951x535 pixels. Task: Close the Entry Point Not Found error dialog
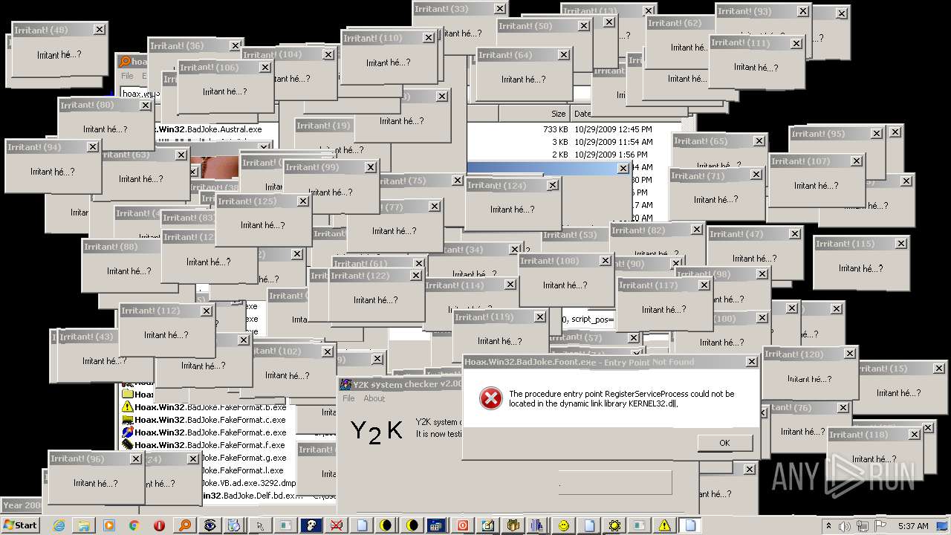[x=751, y=362]
